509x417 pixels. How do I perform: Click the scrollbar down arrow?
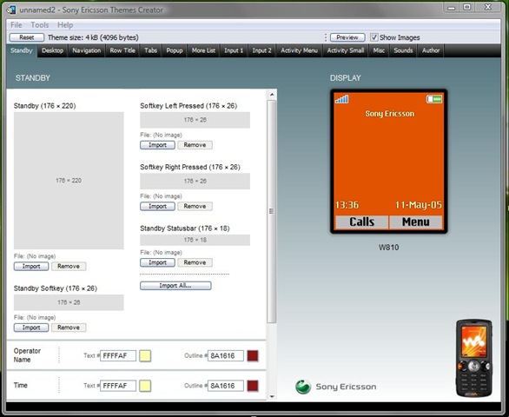point(272,396)
